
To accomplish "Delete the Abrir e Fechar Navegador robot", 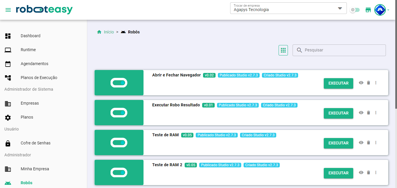I will (x=368, y=83).
